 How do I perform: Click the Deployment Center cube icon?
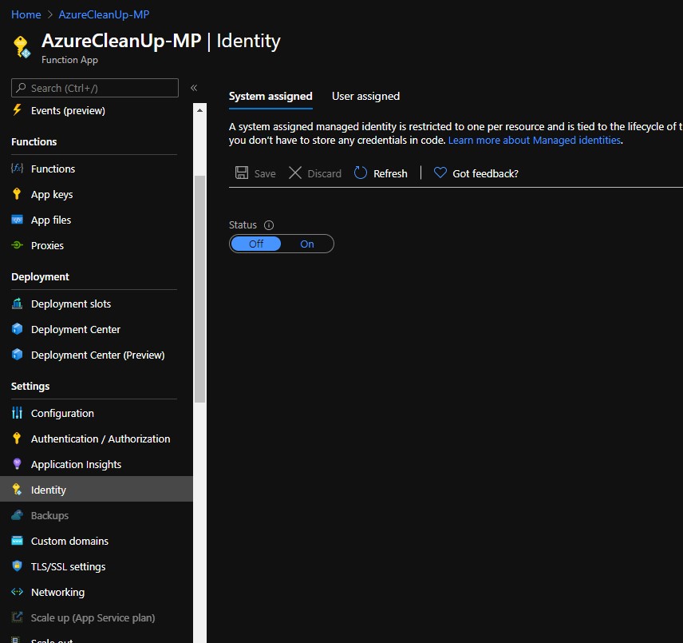click(17, 329)
